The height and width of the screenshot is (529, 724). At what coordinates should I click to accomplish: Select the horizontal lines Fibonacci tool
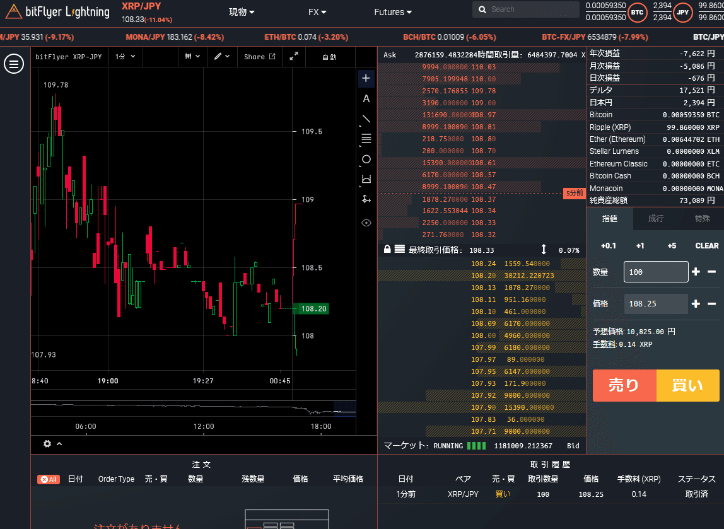(366, 139)
